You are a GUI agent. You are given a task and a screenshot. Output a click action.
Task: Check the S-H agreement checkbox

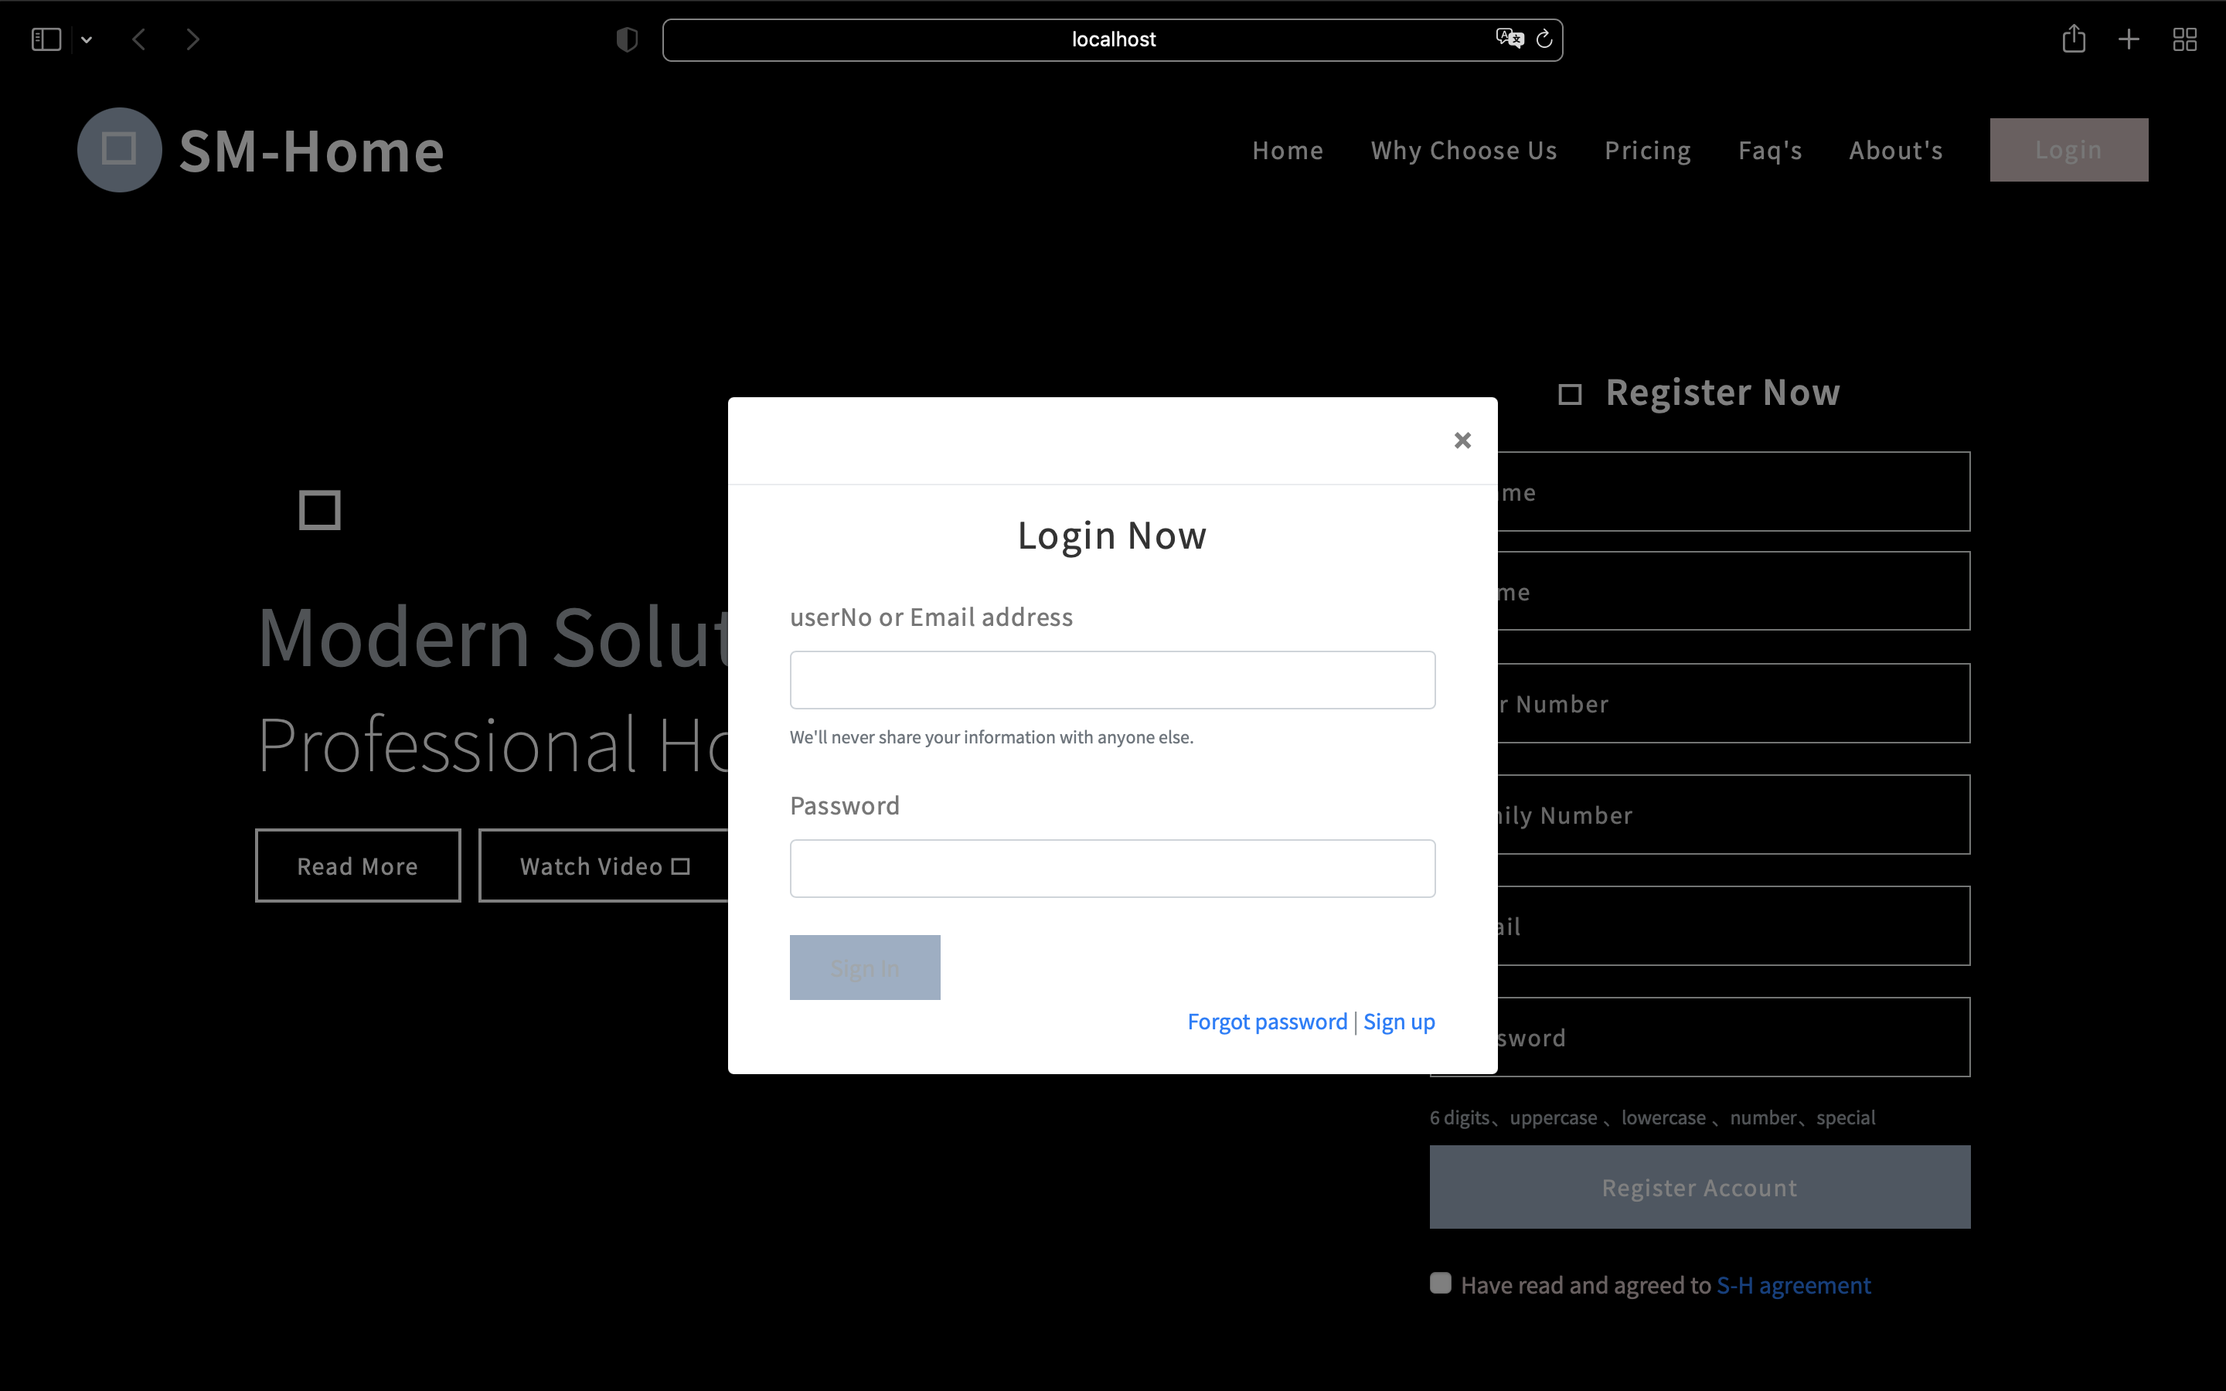[1441, 1284]
